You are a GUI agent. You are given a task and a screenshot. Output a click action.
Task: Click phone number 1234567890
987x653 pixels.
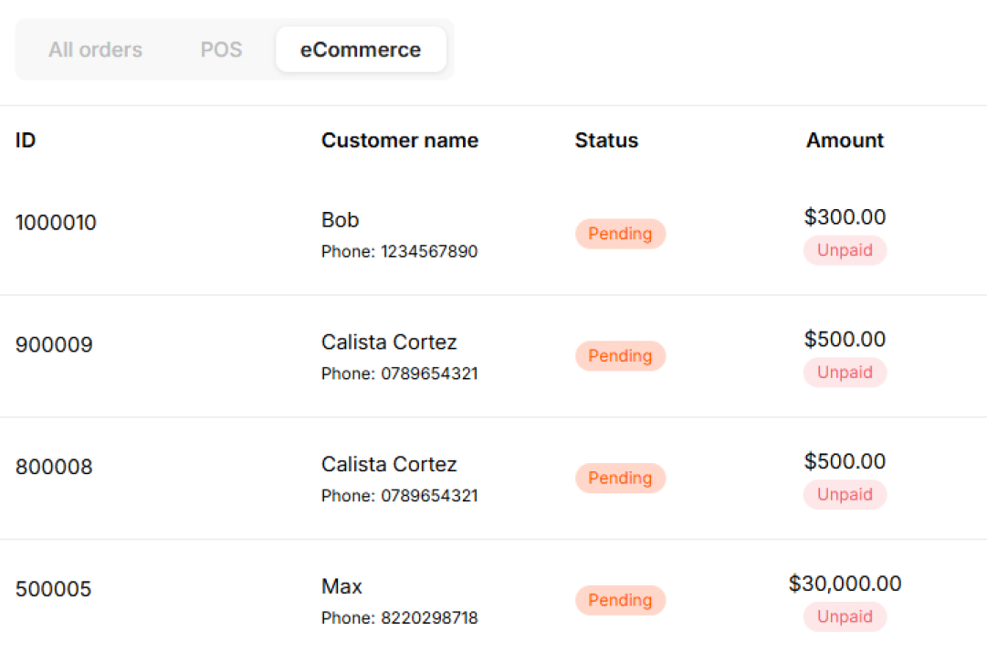tap(429, 251)
